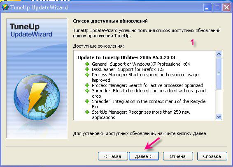Select text "StartUp Manager: Recognizes more than 250 new"
Screen dimensions: 233x167
click(x=141, y=112)
